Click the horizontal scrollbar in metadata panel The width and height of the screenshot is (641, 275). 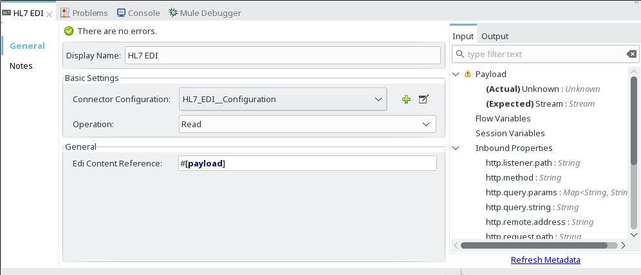point(534,245)
